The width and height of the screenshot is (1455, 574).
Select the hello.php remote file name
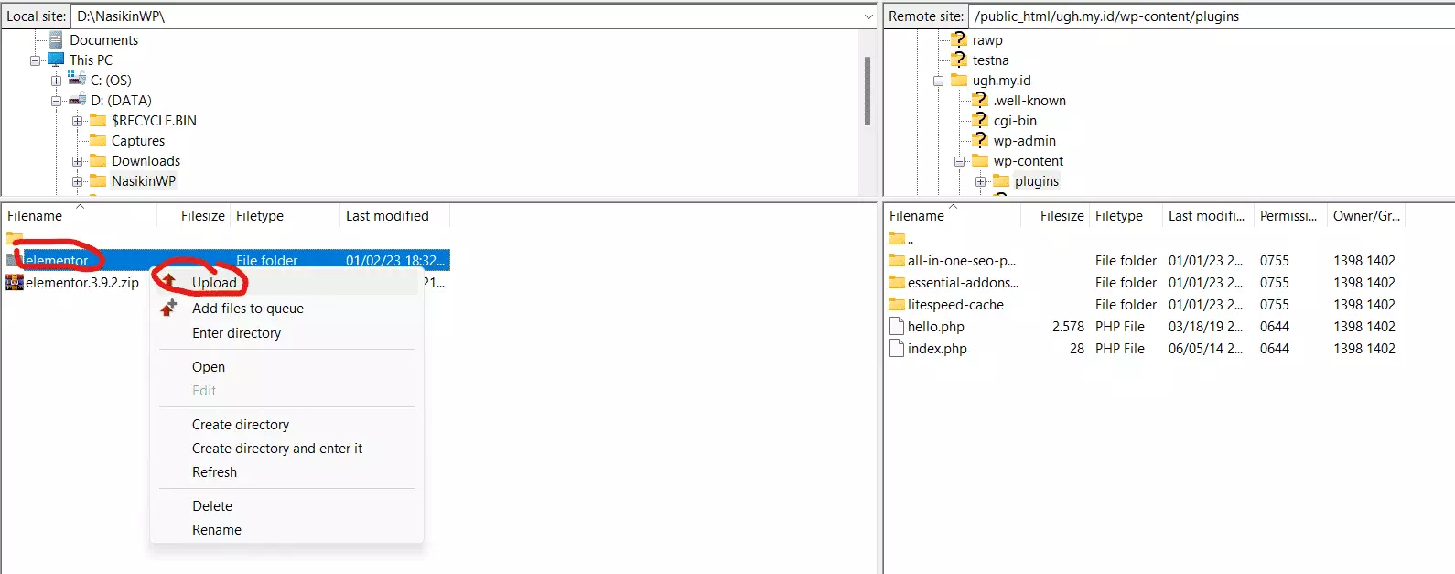pyautogui.click(x=936, y=327)
